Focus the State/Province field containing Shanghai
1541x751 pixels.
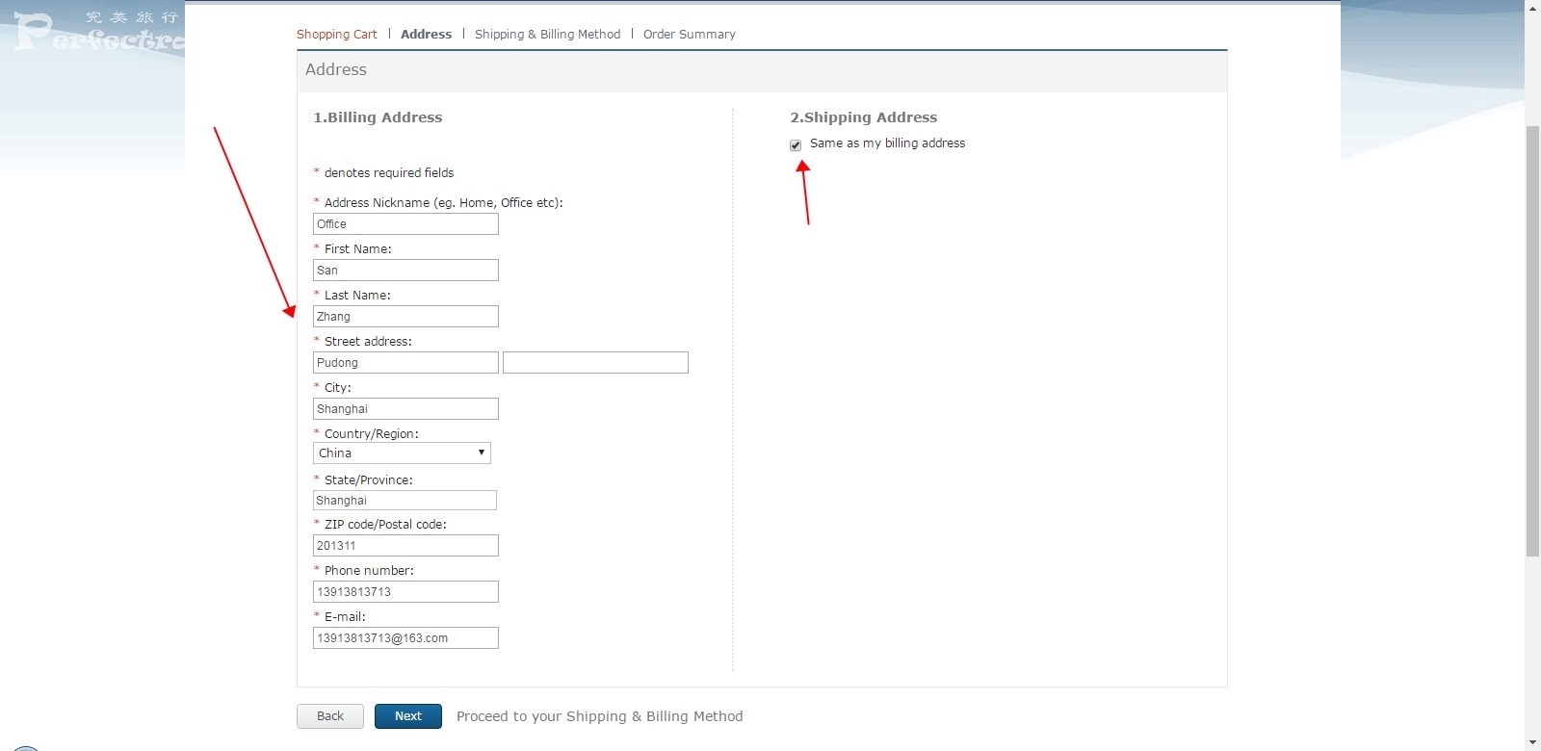tap(405, 501)
